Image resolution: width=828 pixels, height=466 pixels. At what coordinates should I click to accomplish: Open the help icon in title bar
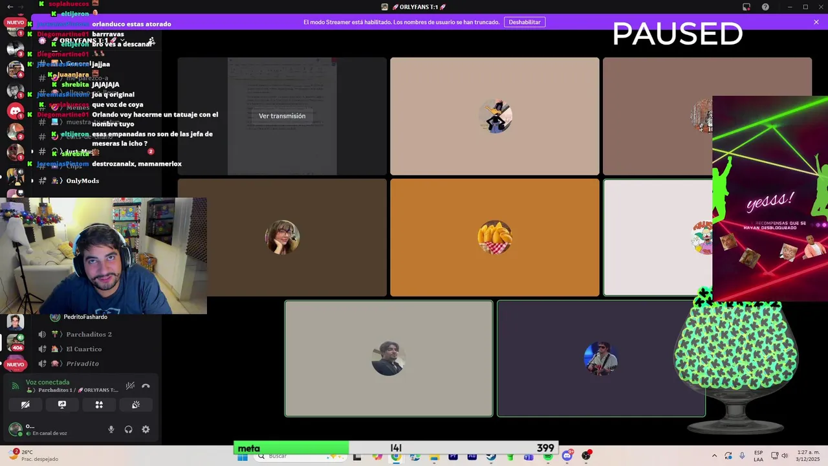click(765, 7)
